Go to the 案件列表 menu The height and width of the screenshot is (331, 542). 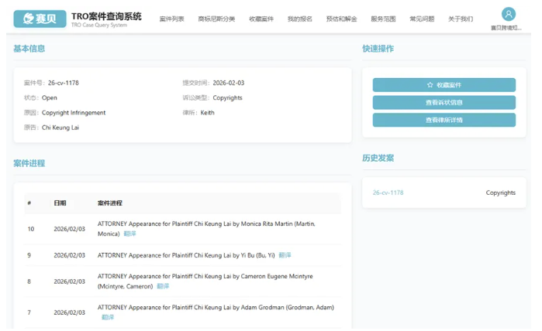(171, 19)
